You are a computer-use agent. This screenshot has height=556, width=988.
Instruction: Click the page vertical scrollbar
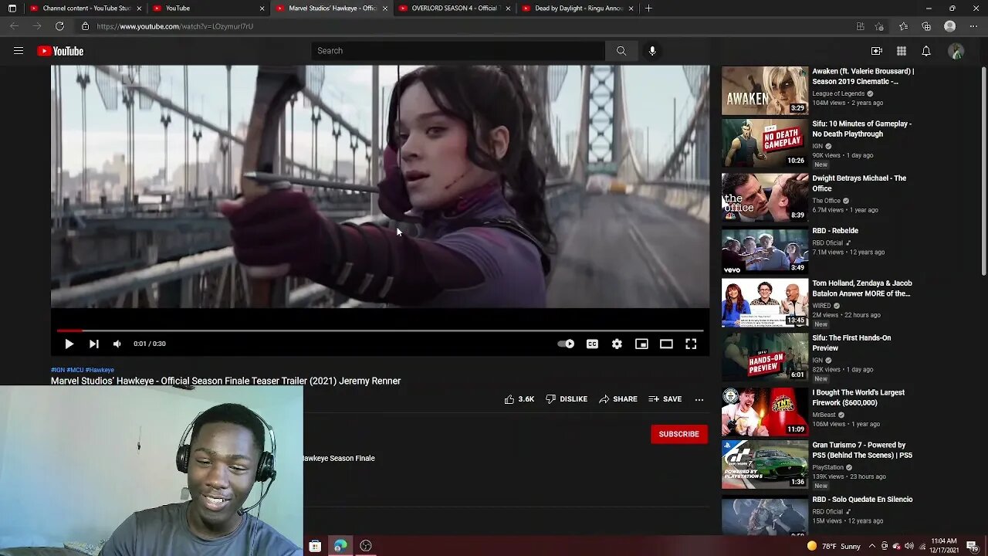pyautogui.click(x=983, y=170)
